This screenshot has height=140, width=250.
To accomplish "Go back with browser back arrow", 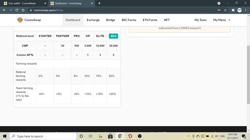I will coord(4,10).
